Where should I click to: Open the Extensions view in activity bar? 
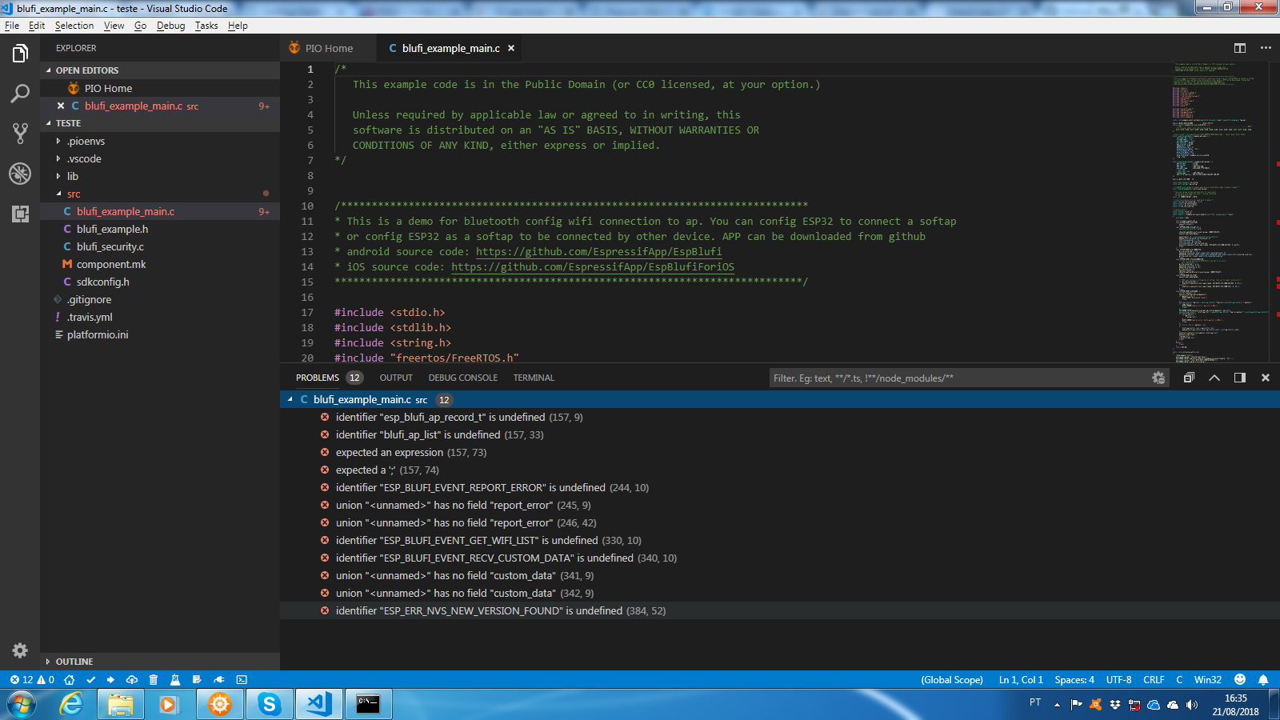tap(20, 214)
